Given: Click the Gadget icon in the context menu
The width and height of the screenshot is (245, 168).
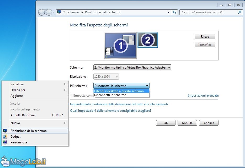Looking at the screenshot, I should coord(5,137).
